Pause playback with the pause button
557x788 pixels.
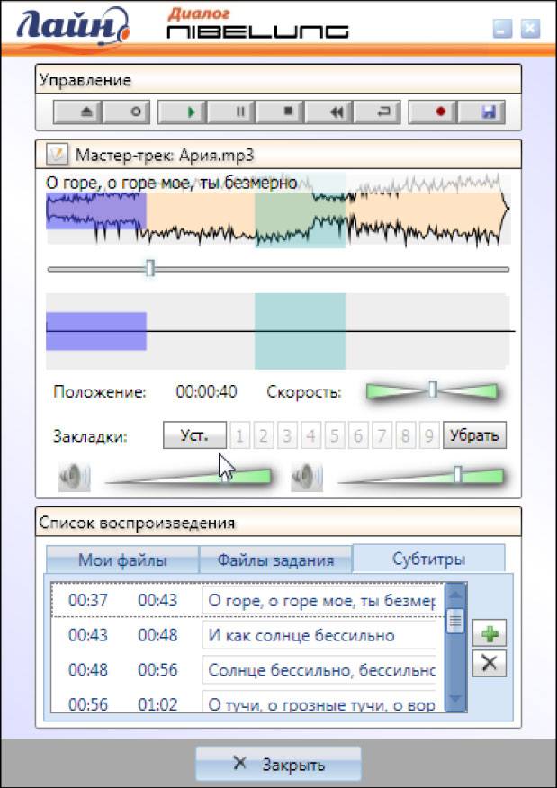[232, 112]
